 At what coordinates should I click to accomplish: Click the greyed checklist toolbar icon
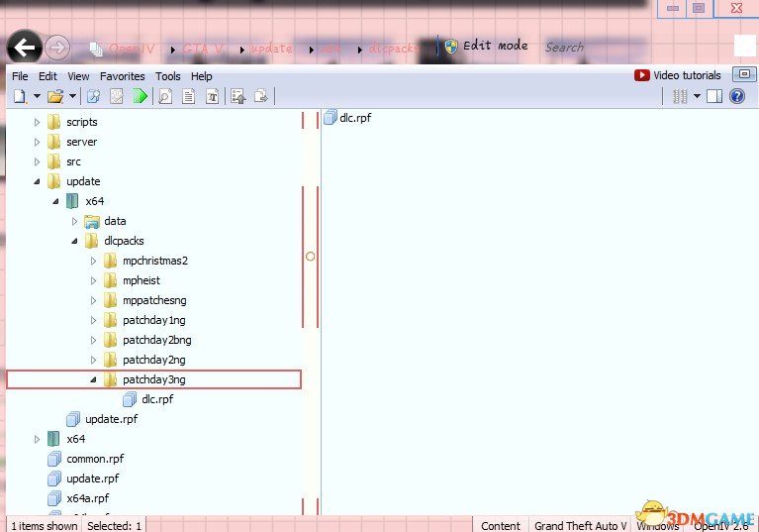(116, 96)
